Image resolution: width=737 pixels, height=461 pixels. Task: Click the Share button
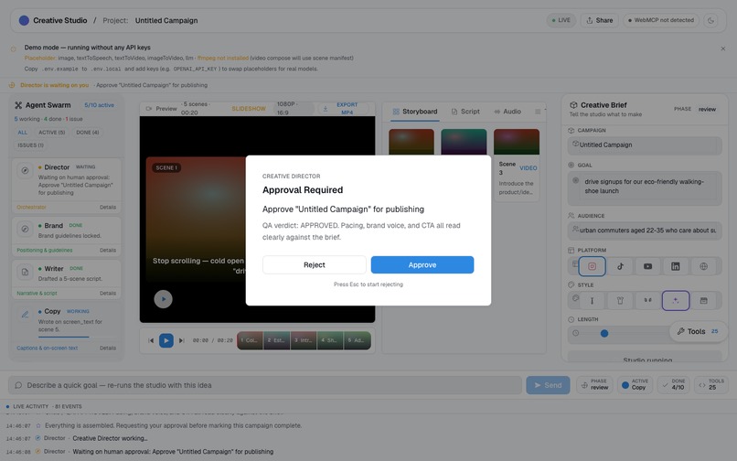click(x=600, y=20)
